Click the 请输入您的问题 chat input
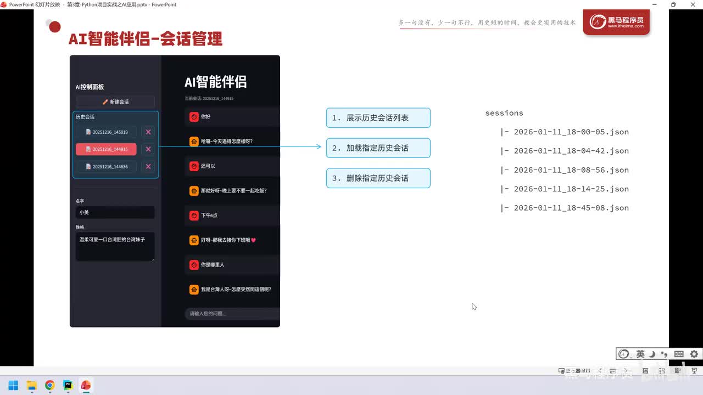Image resolution: width=703 pixels, height=395 pixels. tap(232, 314)
